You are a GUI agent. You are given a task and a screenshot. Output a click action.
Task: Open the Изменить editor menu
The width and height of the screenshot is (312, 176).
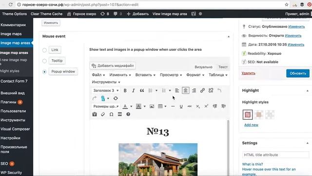coord(120,75)
